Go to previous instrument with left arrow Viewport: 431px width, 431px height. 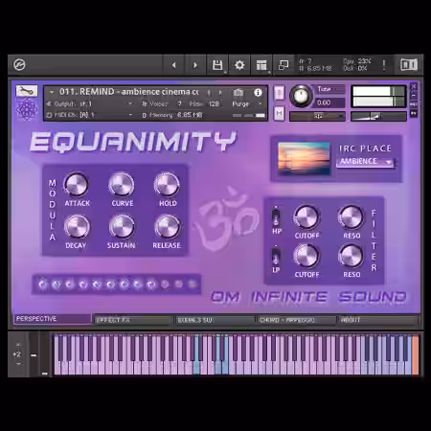tap(174, 65)
